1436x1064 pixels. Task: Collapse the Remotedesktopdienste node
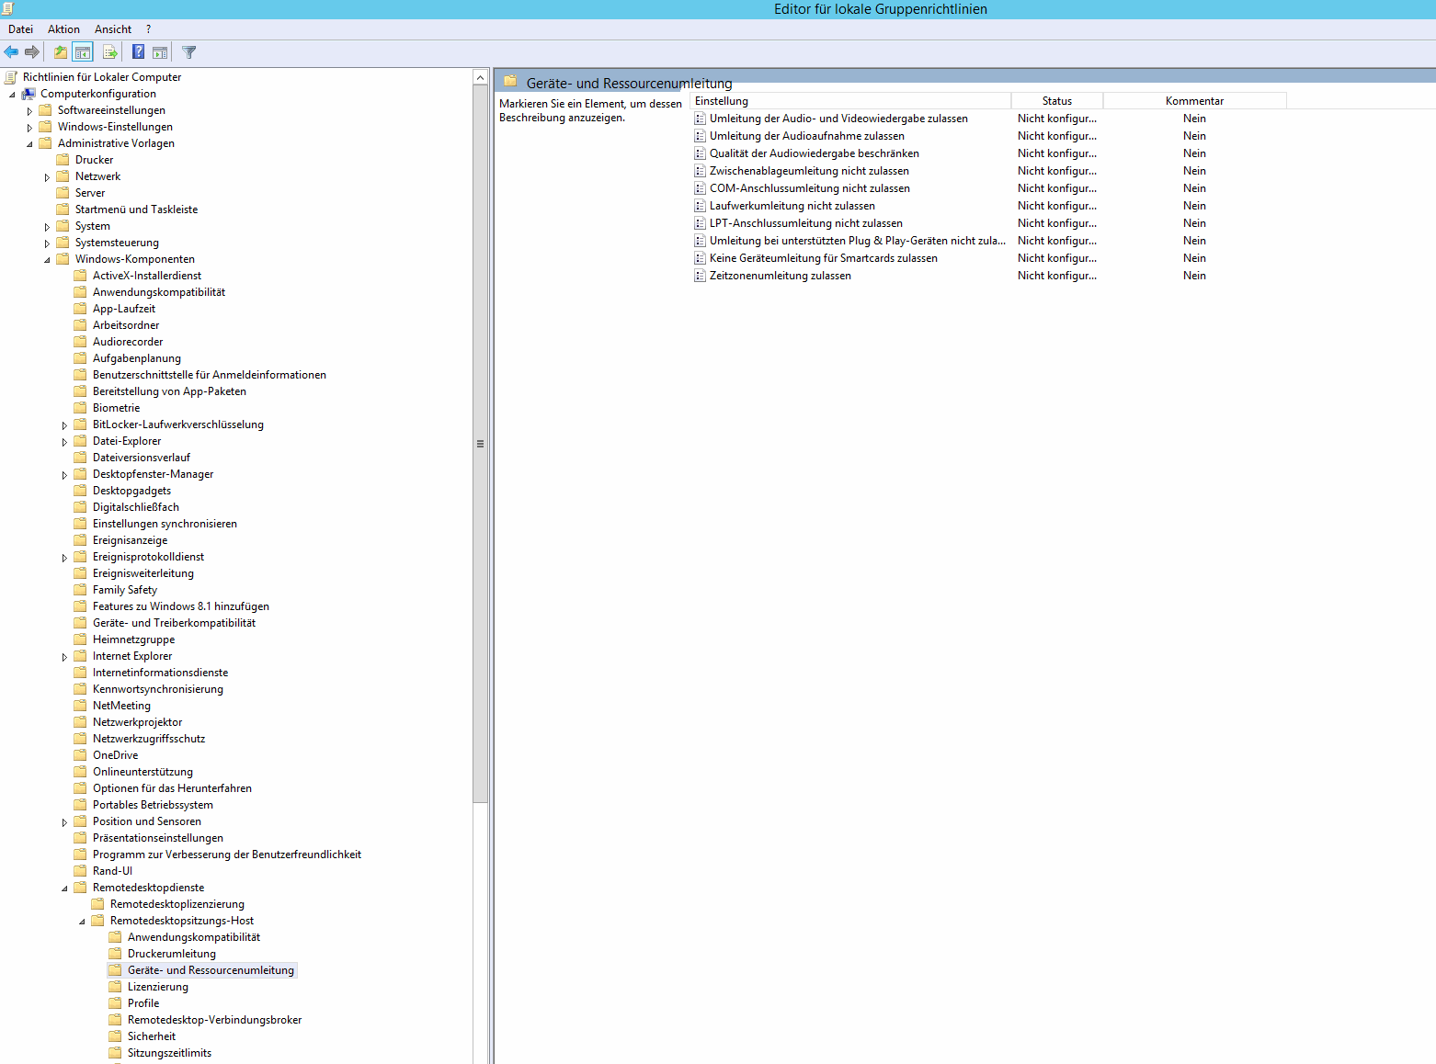point(64,889)
